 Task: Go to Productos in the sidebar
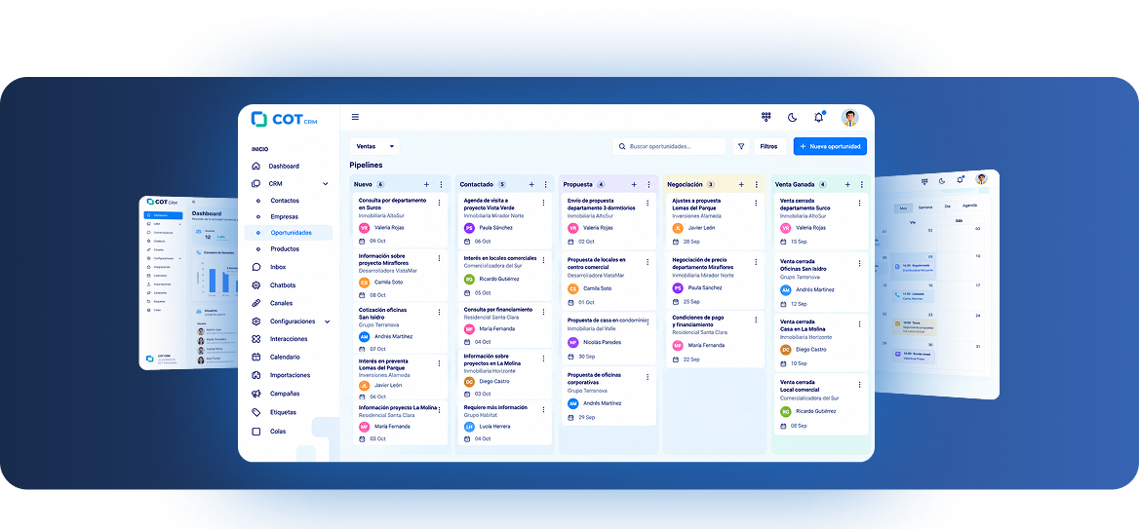(x=285, y=248)
